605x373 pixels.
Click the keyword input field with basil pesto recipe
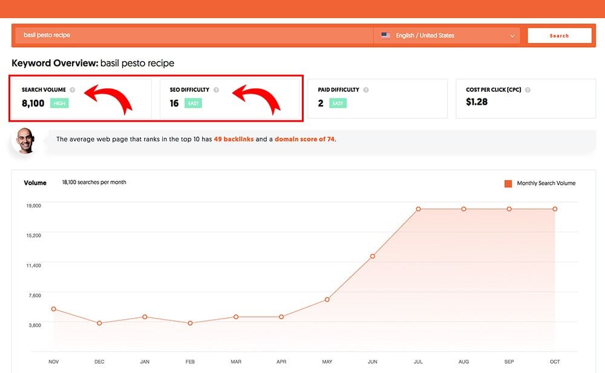[x=194, y=36]
